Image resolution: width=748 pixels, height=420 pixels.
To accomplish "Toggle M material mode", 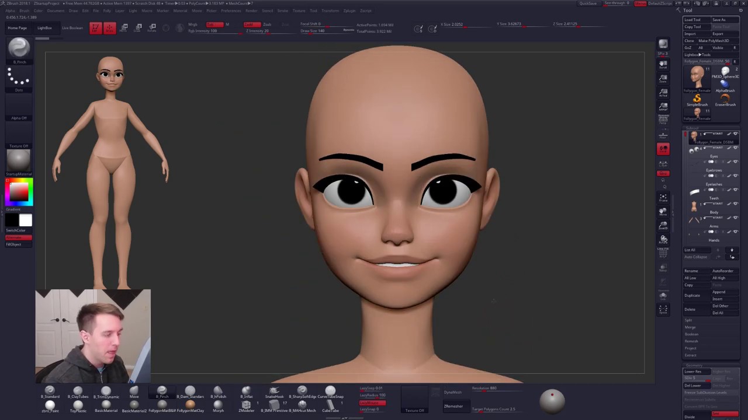I will pyautogui.click(x=227, y=24).
